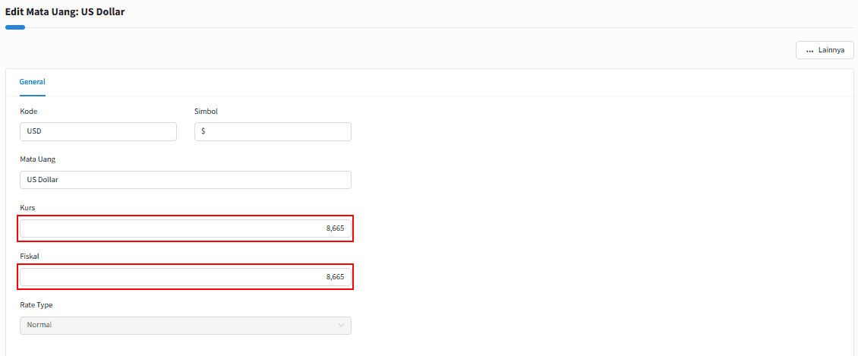This screenshot has width=858, height=356.
Task: Click the Simbol field with $
Action: point(273,132)
